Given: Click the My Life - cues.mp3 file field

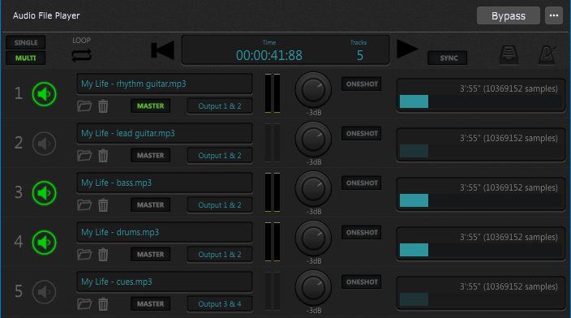Looking at the screenshot, I should coord(165,282).
